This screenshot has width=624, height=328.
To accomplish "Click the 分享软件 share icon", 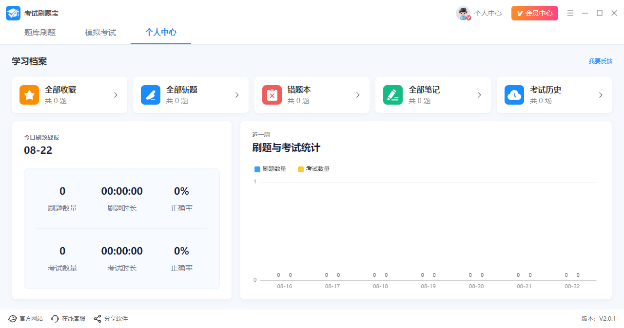I will 97,319.
